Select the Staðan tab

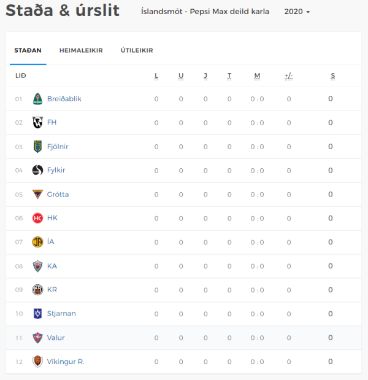click(x=28, y=50)
